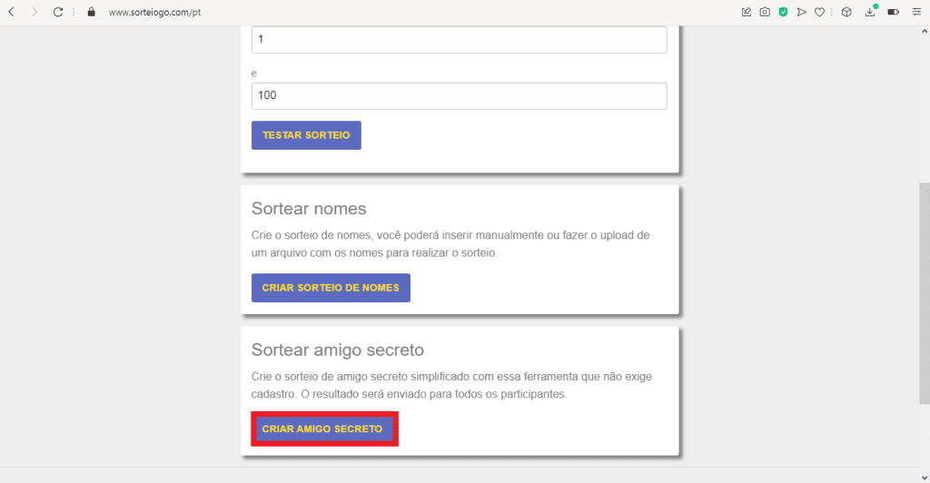This screenshot has height=483, width=930.
Task: Toggle the battery saver icon
Action: [894, 12]
